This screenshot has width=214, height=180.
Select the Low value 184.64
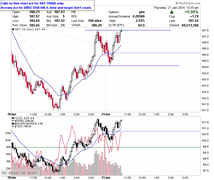pos(34,21)
